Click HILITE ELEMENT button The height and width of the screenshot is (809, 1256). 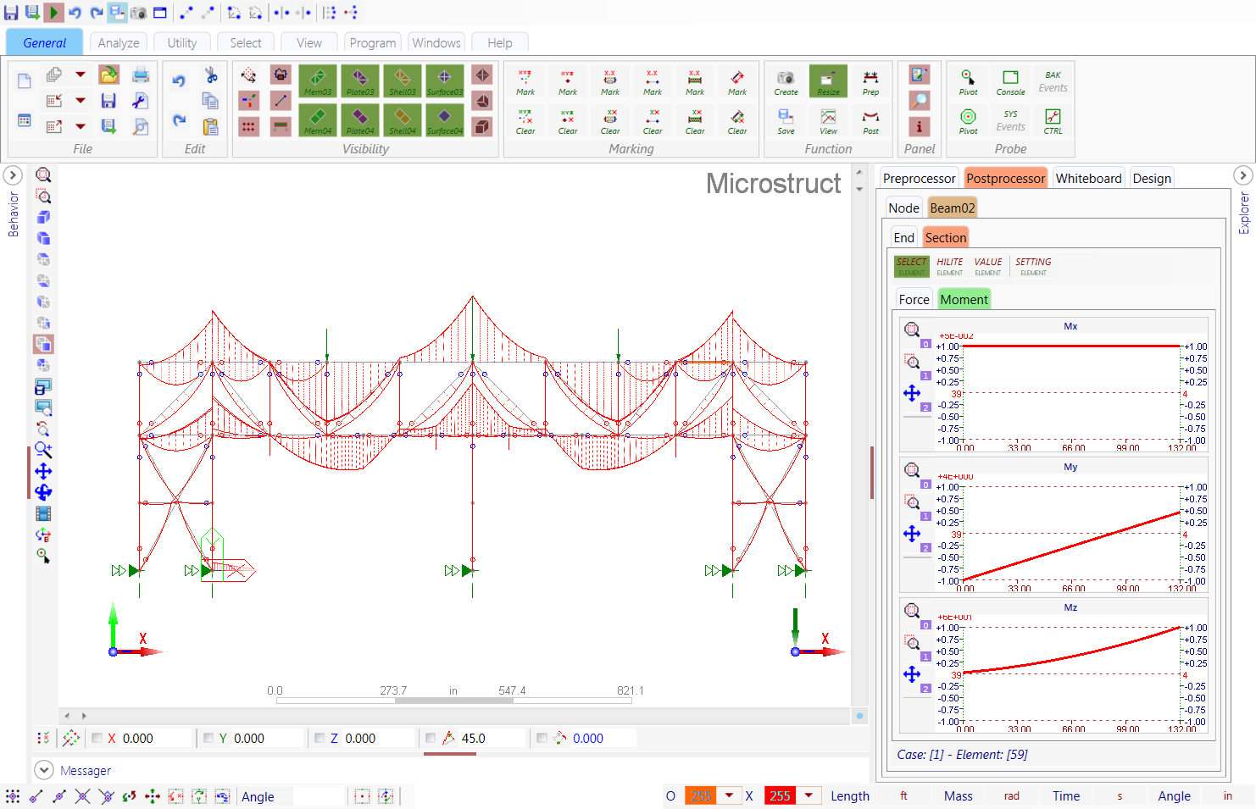pyautogui.click(x=949, y=266)
